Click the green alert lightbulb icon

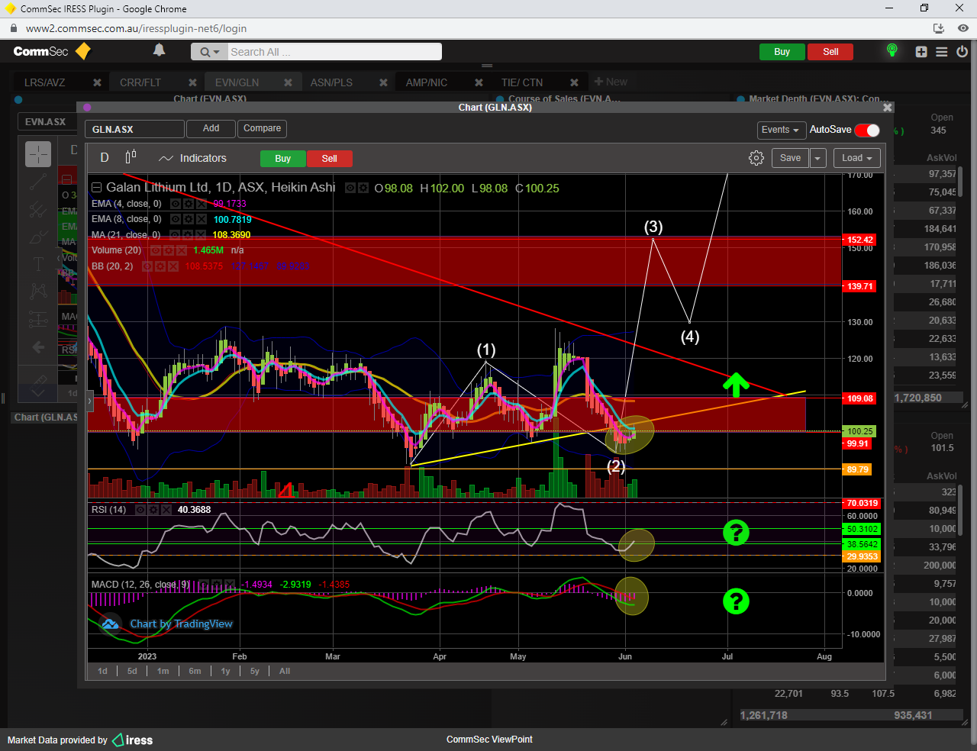[892, 50]
